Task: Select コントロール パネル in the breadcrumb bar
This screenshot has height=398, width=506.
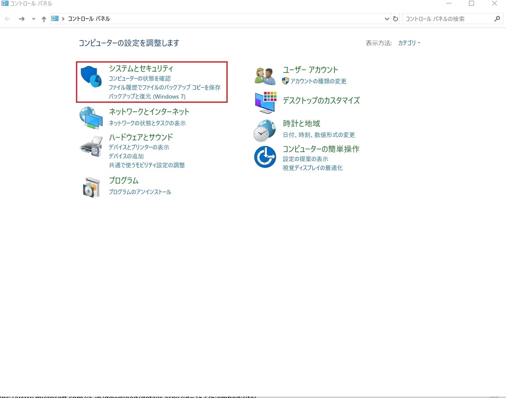Action: 87,19
